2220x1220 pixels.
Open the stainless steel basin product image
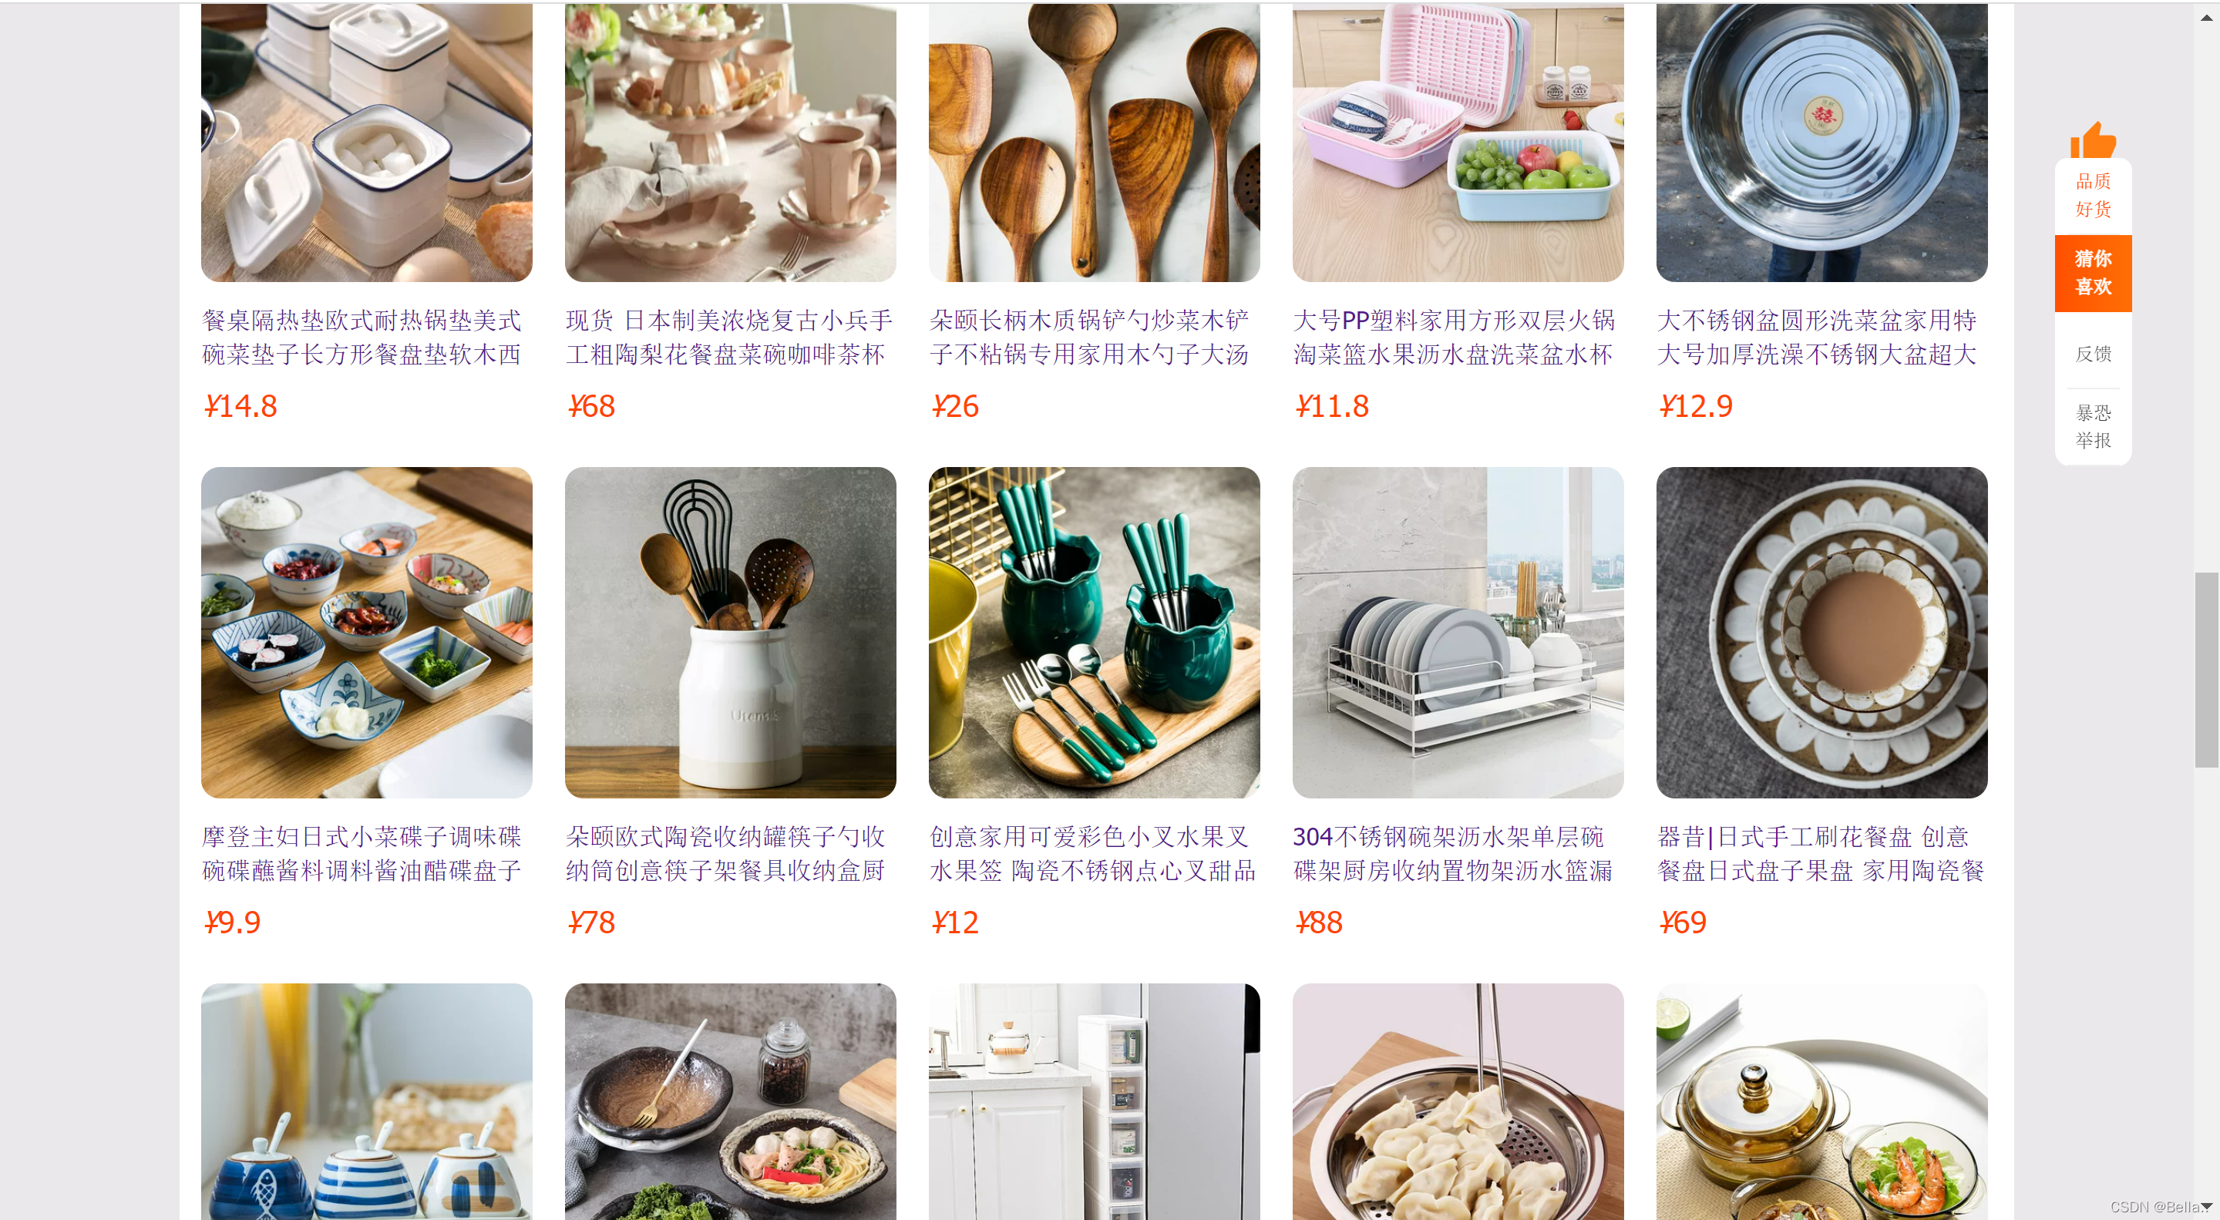coord(1821,142)
